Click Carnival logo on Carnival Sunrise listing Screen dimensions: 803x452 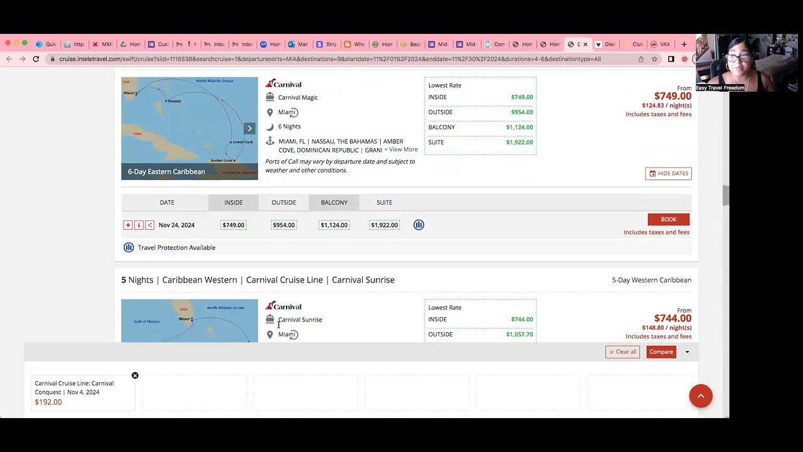pos(284,306)
